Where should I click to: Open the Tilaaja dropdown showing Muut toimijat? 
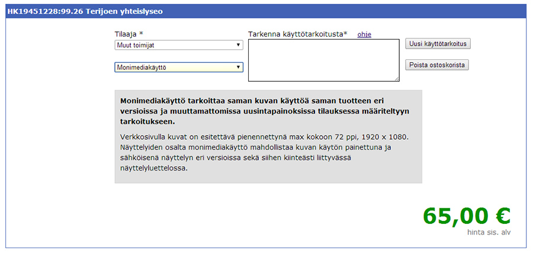click(x=179, y=45)
